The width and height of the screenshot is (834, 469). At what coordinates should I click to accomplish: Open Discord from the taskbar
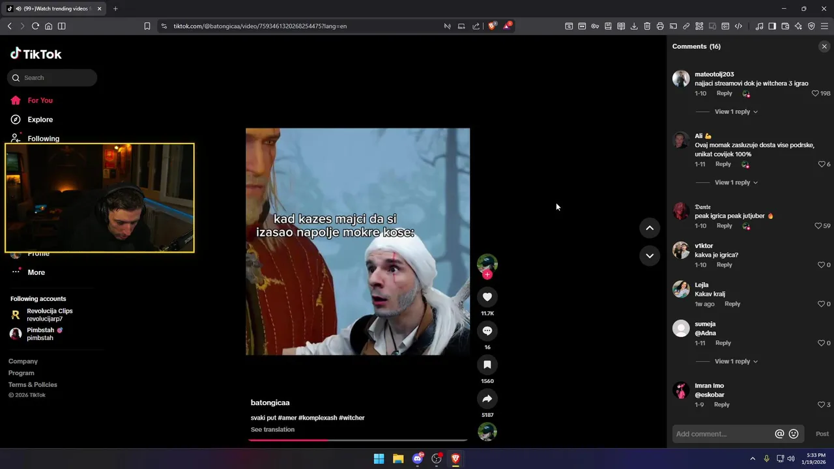tap(418, 459)
